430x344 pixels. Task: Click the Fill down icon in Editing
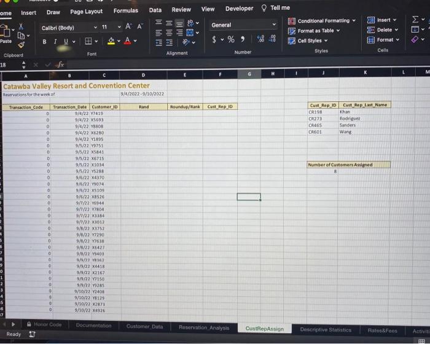coord(415,29)
